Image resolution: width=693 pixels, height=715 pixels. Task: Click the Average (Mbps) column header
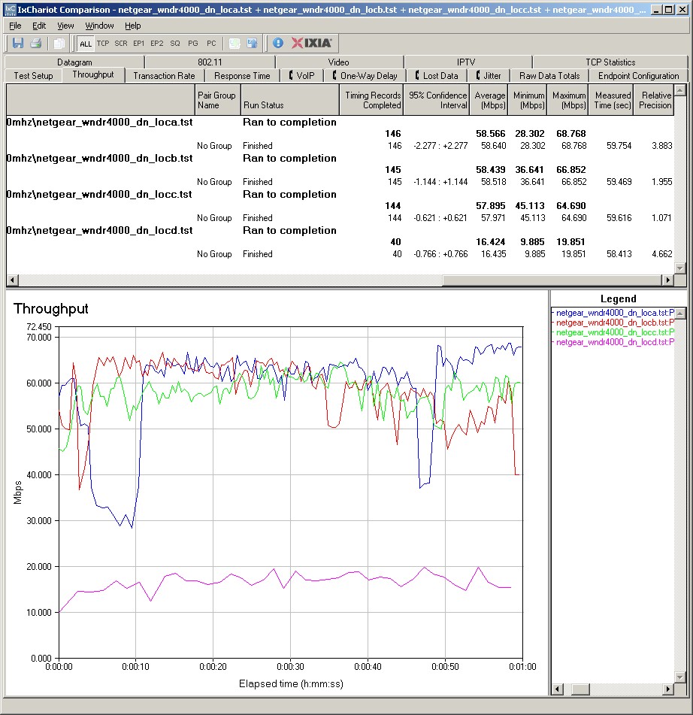point(489,100)
